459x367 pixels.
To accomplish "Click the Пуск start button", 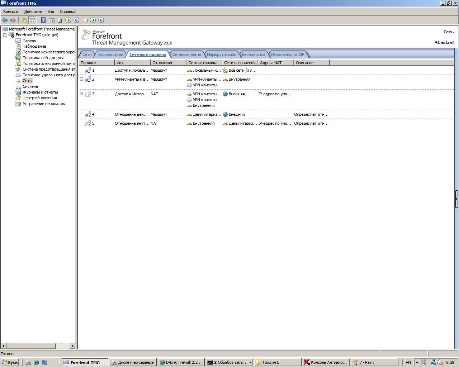I will click(x=10, y=362).
